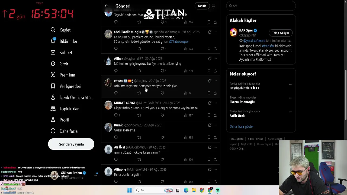347x195 pixels.
Task: Open Microsoft Edge from the taskbar
Action: 186,190
